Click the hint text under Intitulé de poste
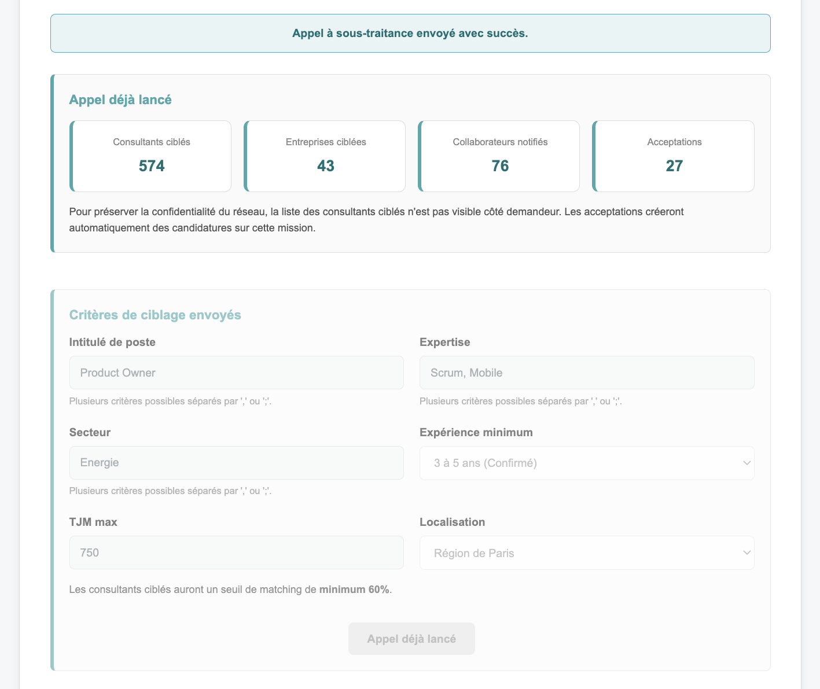Screen dimensions: 820x689 pos(170,401)
